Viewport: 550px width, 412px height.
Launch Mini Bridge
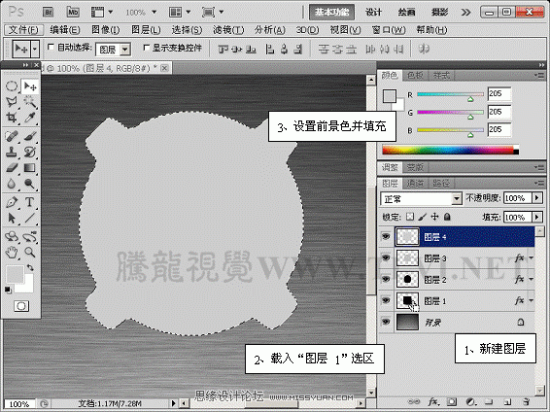[x=73, y=13]
